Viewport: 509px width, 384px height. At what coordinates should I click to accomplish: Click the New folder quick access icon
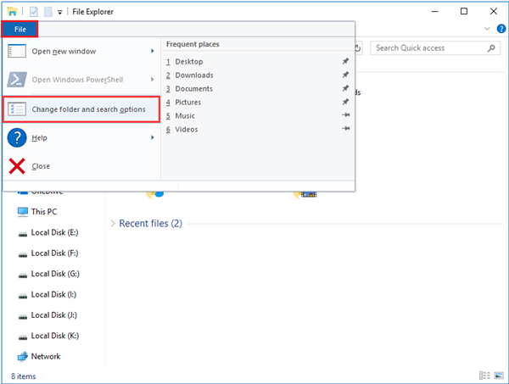point(48,12)
